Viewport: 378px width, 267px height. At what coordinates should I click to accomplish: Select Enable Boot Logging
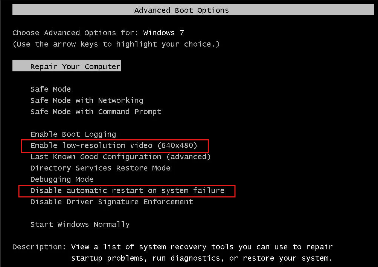(x=73, y=134)
